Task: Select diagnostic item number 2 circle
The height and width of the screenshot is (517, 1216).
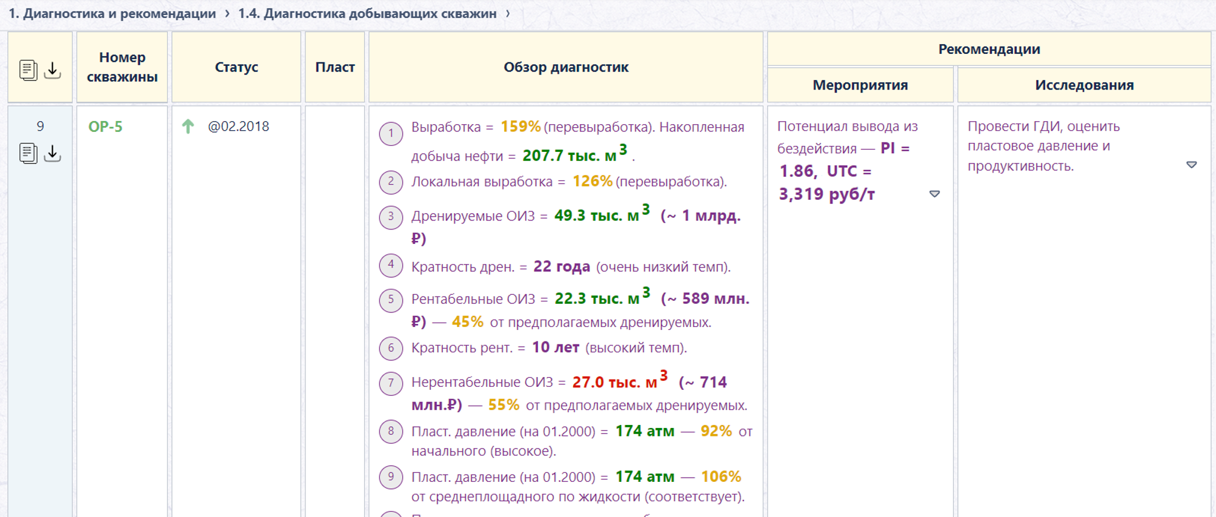Action: [x=391, y=182]
